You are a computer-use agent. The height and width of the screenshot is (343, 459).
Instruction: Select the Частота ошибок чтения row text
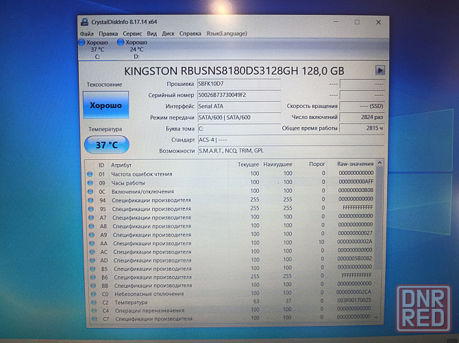[142, 174]
